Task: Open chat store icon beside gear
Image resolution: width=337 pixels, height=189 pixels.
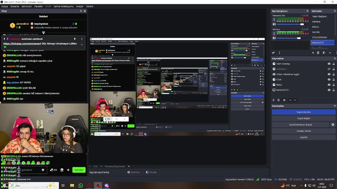Action: (x=62, y=170)
